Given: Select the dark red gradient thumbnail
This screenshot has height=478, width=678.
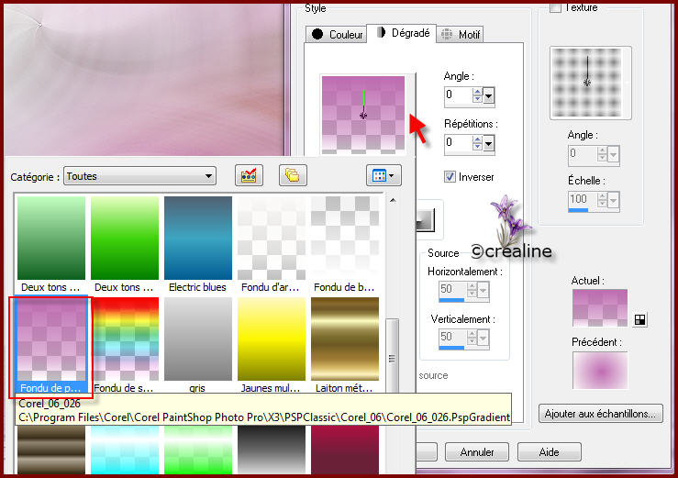Looking at the screenshot, I should (345, 450).
